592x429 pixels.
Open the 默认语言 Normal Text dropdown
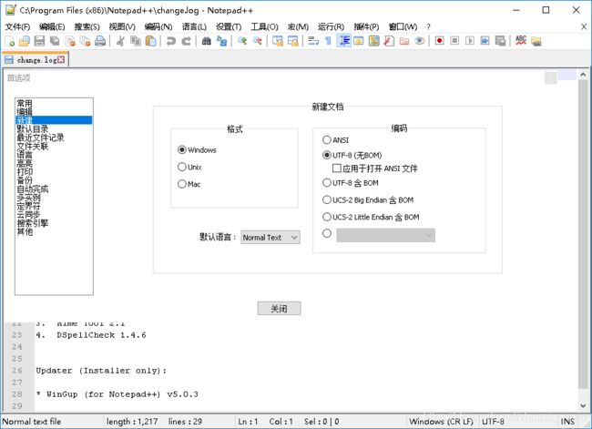pos(270,238)
